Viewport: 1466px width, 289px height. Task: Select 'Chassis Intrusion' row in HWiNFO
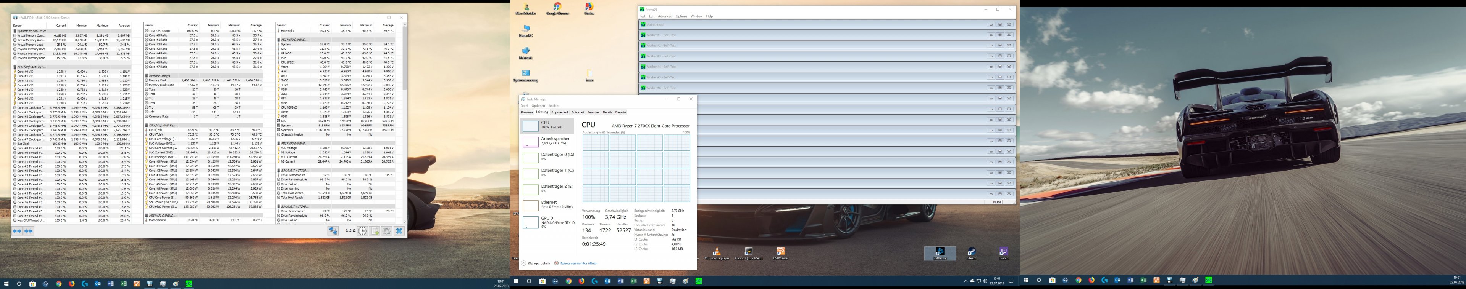coord(336,134)
